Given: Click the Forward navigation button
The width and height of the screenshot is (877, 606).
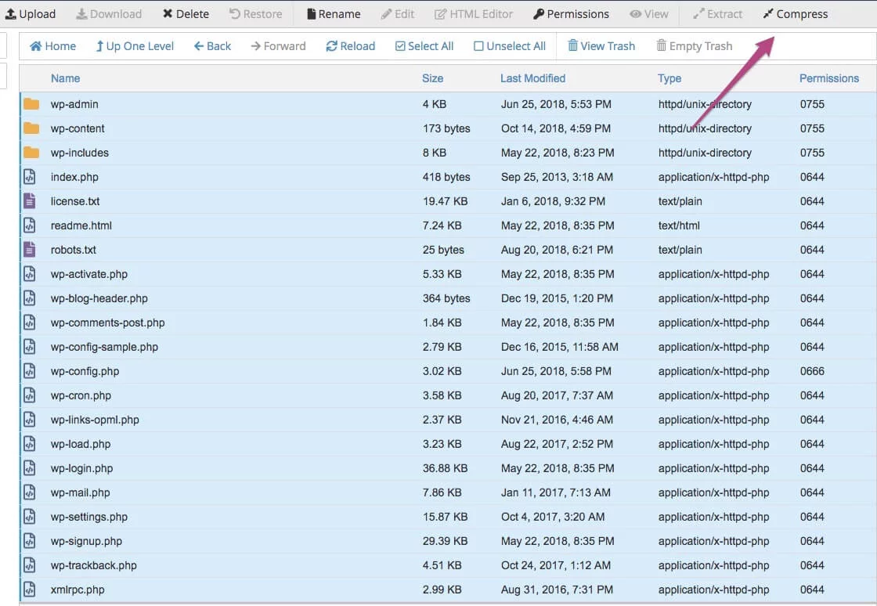Looking at the screenshot, I should point(278,46).
